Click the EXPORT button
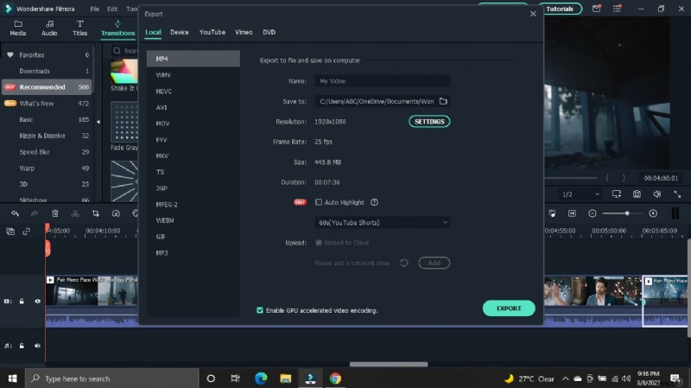This screenshot has width=691, height=388. tap(509, 308)
